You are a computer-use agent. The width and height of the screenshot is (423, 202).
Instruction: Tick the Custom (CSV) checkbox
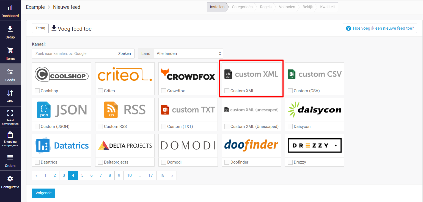[290, 91]
